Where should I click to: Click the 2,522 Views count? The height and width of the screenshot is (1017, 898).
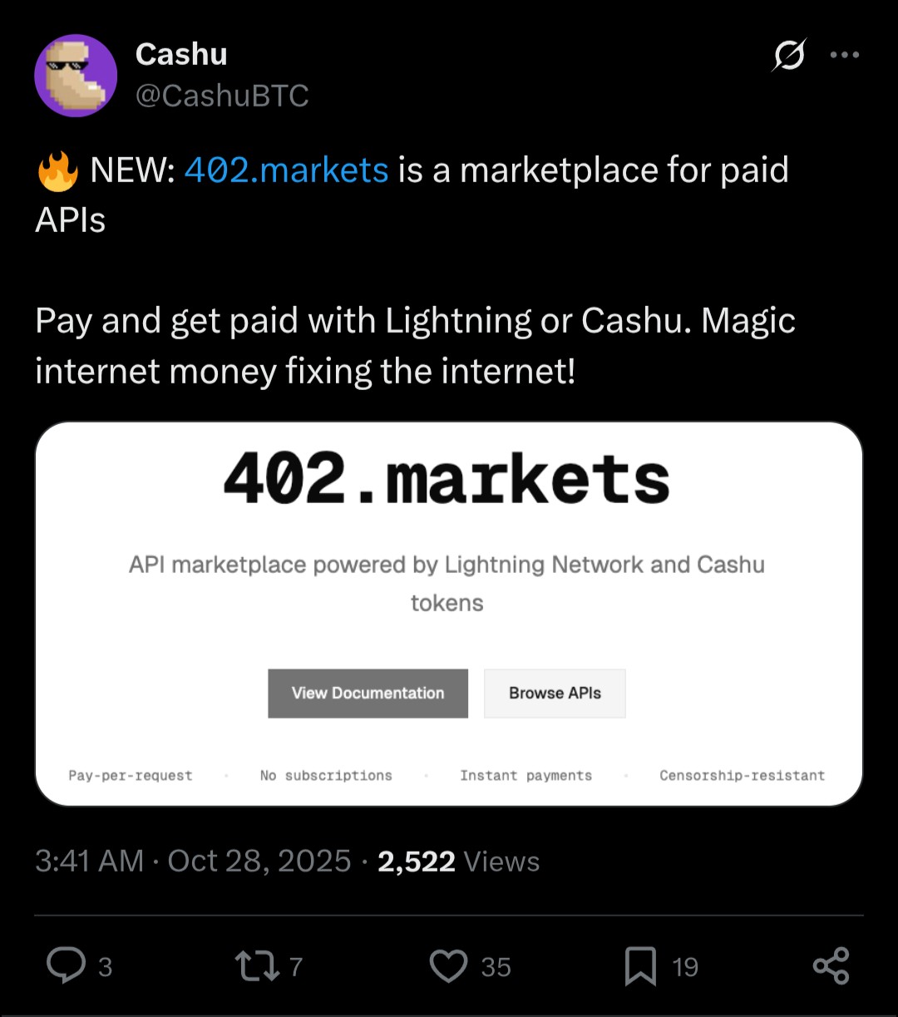tap(458, 861)
